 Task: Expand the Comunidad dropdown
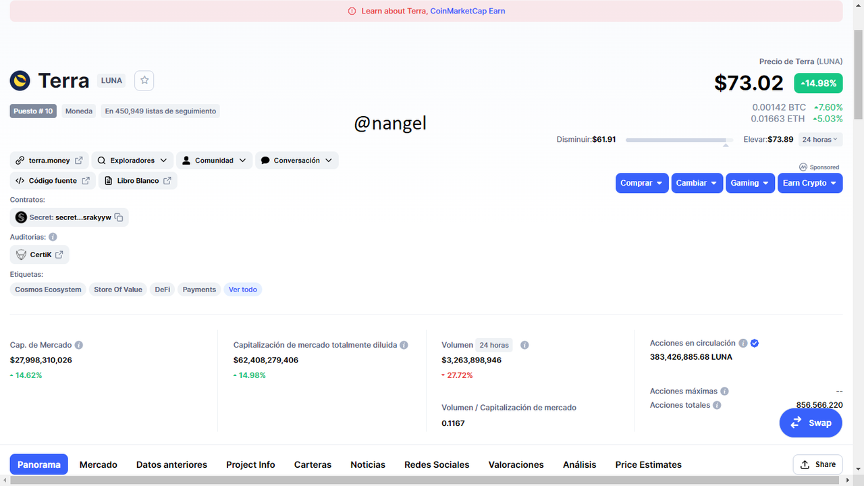coord(215,161)
